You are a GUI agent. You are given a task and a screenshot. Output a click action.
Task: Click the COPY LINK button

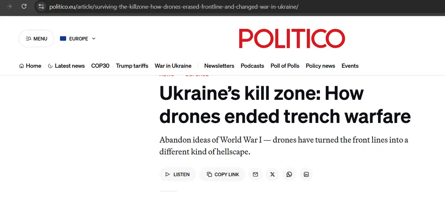pos(222,174)
